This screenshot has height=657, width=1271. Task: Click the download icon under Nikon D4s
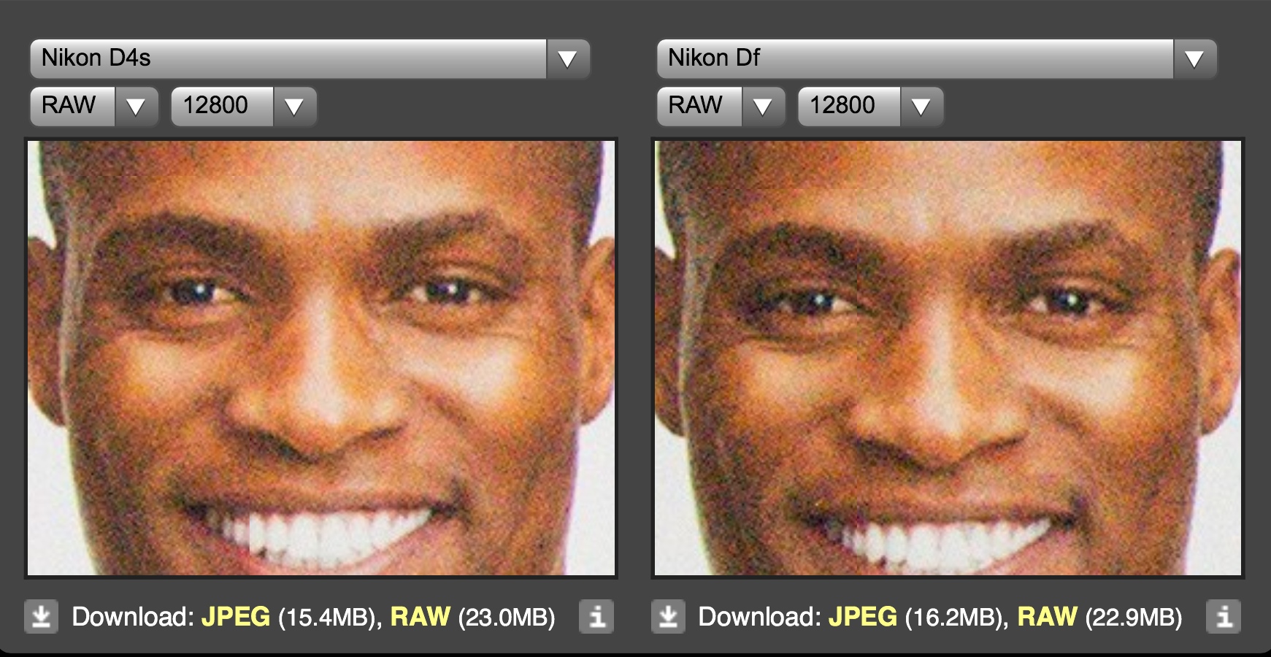[41, 617]
